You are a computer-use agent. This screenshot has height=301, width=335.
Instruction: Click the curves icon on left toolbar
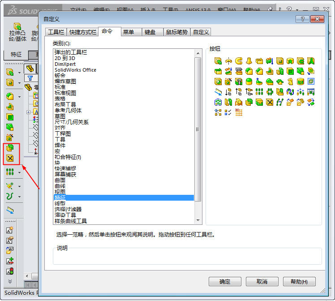pyautogui.click(x=10, y=196)
